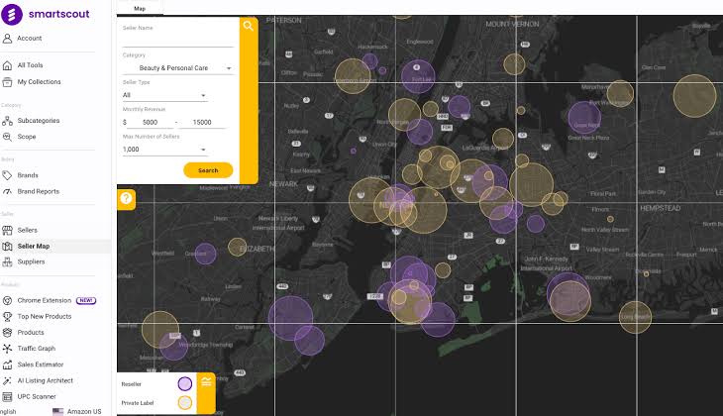This screenshot has width=723, height=416.
Task: Click the Seller Name input field
Action: click(x=178, y=41)
